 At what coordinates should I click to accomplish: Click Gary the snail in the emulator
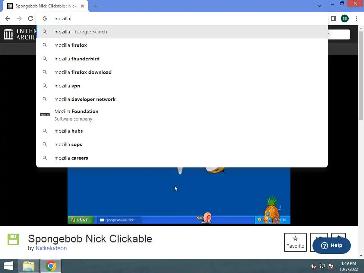pos(204,218)
